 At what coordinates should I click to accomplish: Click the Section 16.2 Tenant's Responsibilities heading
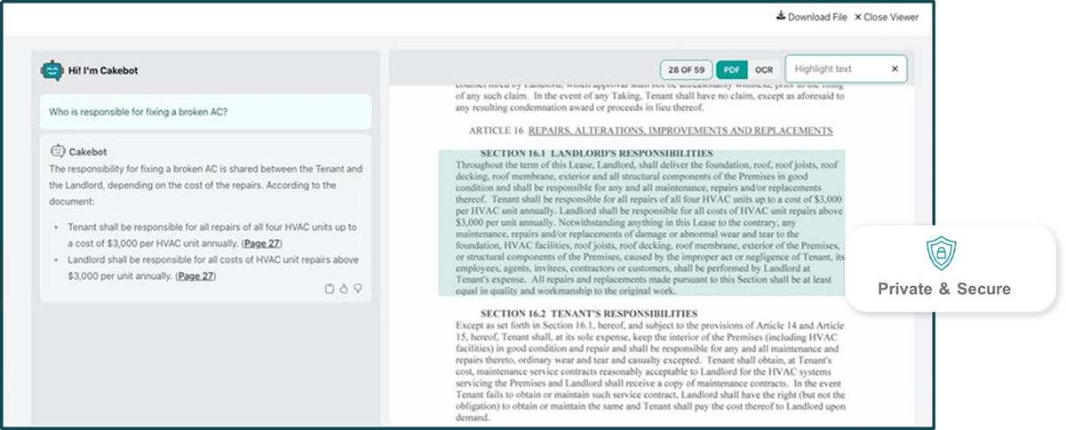point(588,314)
